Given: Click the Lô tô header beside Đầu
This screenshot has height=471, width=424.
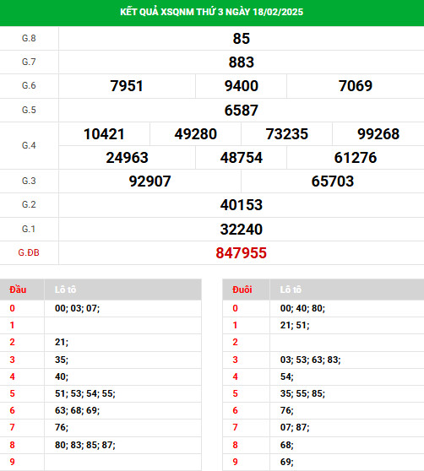Looking at the screenshot, I should click(66, 290).
